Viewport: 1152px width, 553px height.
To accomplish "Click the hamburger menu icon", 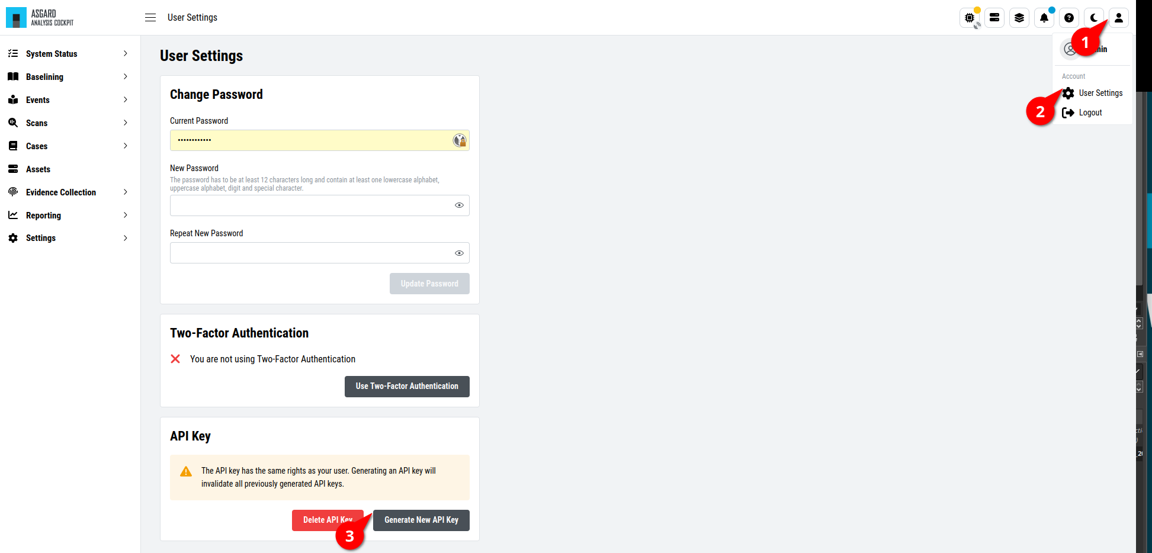I will [150, 18].
